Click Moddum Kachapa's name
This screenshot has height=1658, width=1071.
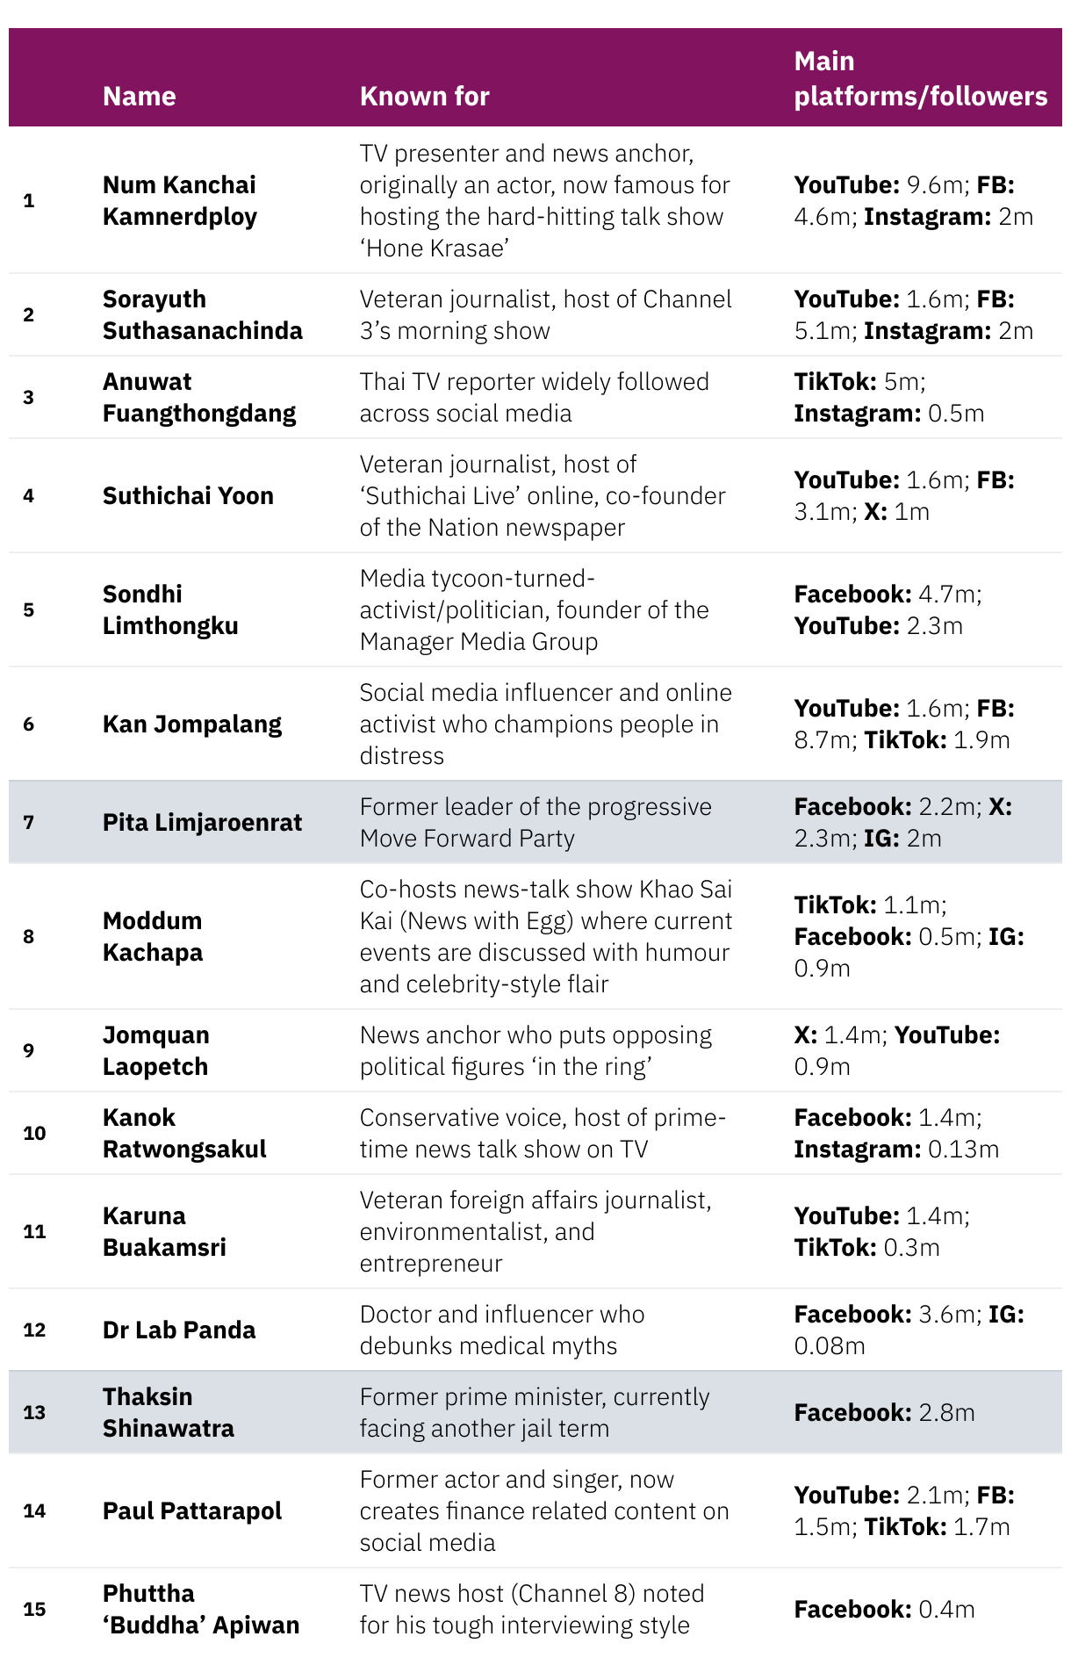(x=153, y=936)
